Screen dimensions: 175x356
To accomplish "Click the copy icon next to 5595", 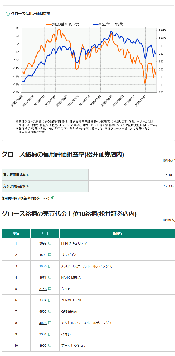I will point(49,312).
